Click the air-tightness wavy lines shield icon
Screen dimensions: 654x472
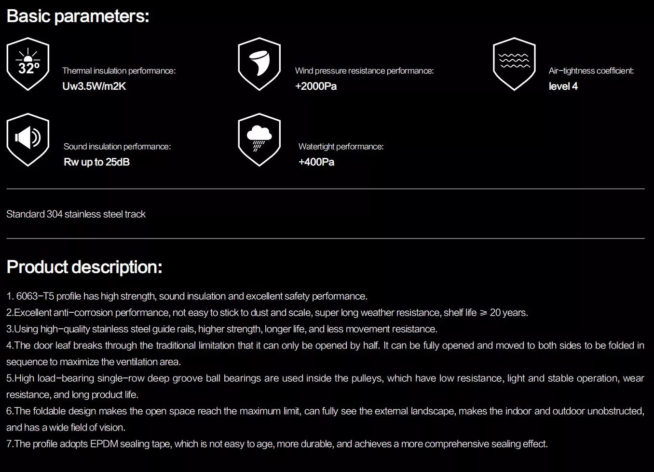click(514, 64)
